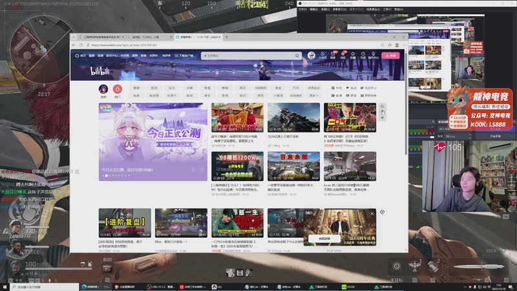This screenshot has height=291, width=517.
Task: Open the red 热门 channel icon
Action: [118, 89]
